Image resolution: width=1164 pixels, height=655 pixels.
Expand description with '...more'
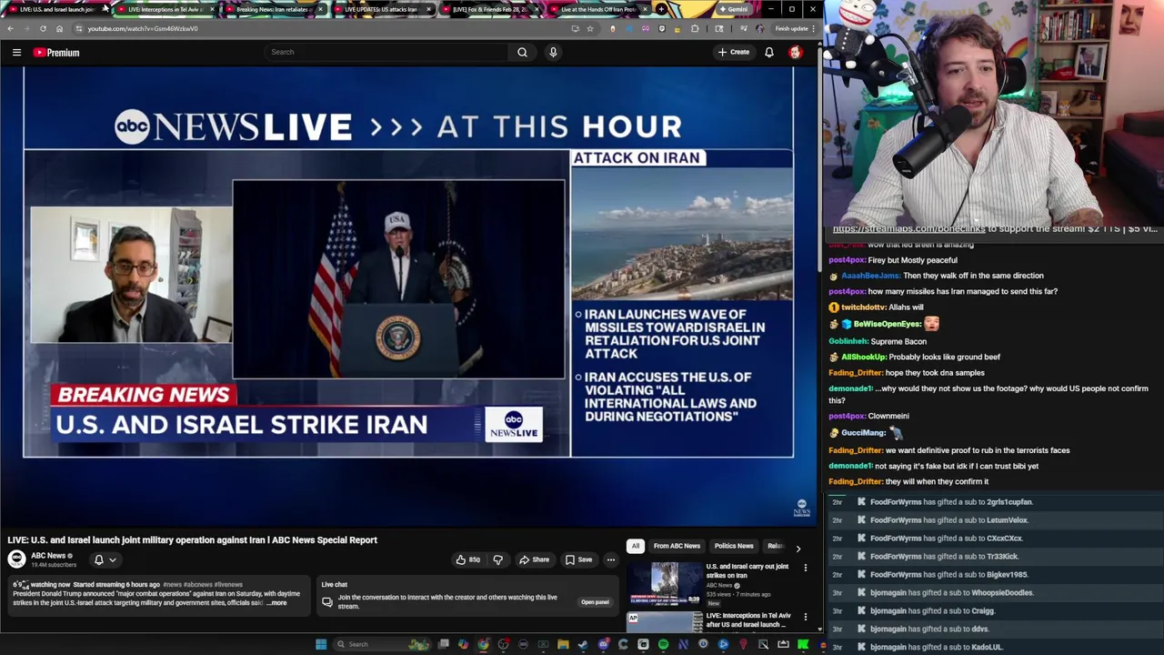tap(276, 602)
